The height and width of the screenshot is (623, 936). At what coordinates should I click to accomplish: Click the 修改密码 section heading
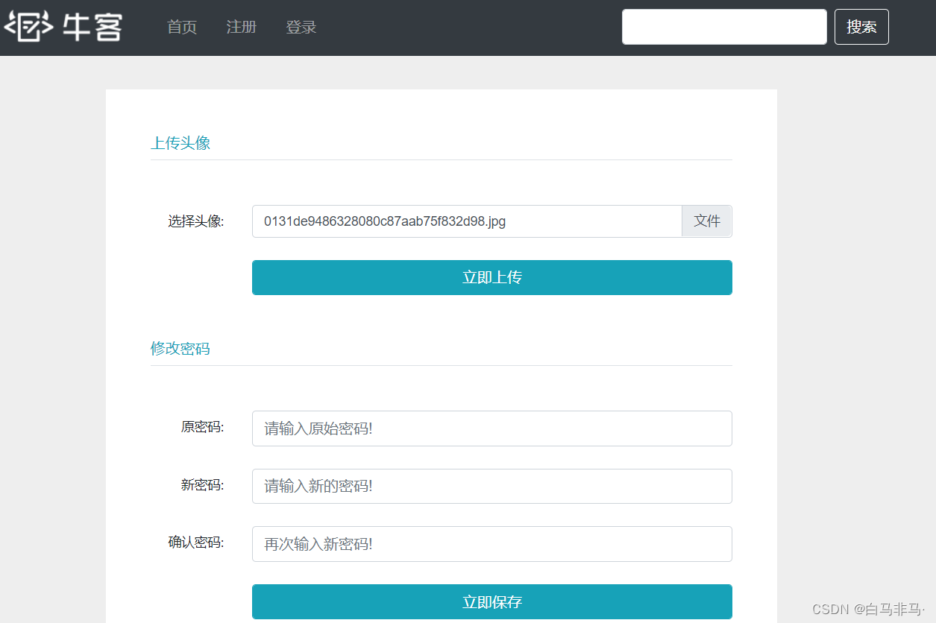pyautogui.click(x=180, y=349)
